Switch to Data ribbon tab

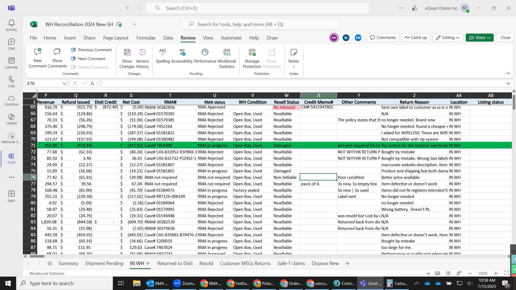coord(168,38)
